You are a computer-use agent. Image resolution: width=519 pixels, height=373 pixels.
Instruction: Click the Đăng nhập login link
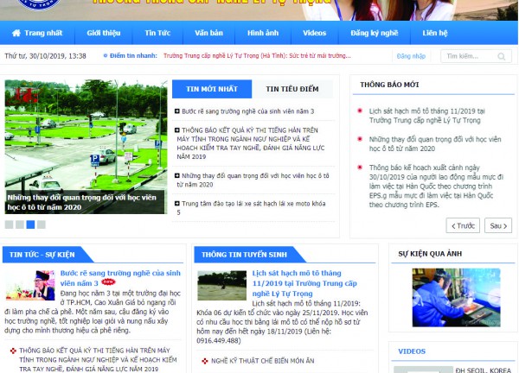(x=411, y=56)
